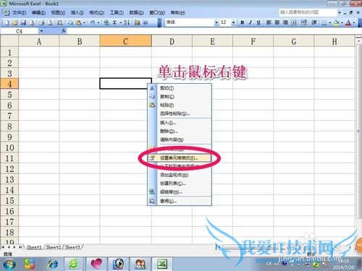Choose Format Cells (设置单元格格式) in context menu

[x=180, y=158]
